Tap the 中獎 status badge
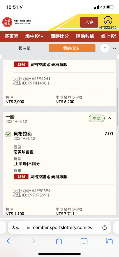 (97, 118)
